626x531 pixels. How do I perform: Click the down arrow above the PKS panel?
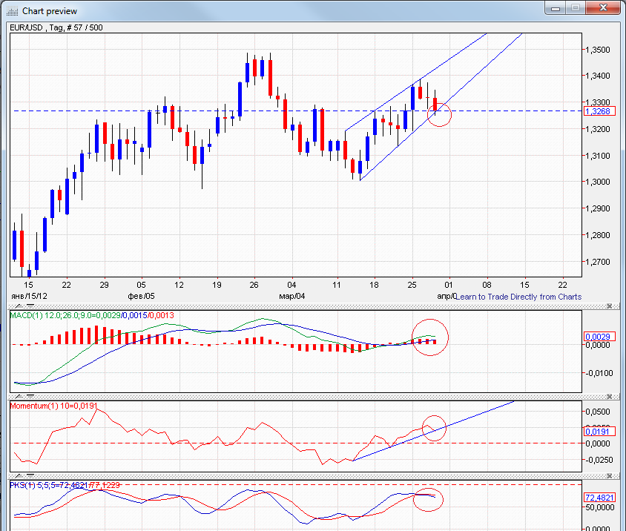tap(30, 476)
